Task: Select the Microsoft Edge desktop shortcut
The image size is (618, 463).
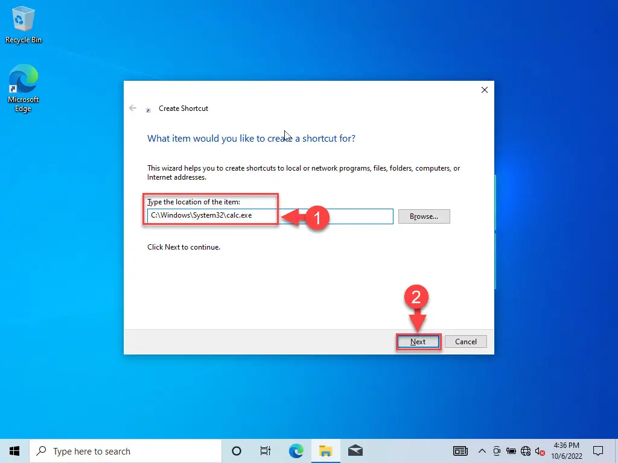Action: pos(24,89)
